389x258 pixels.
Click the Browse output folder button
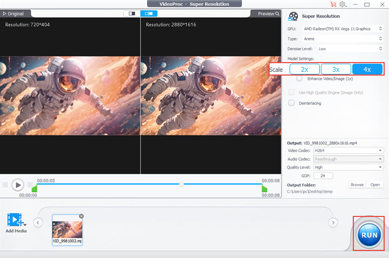357,185
